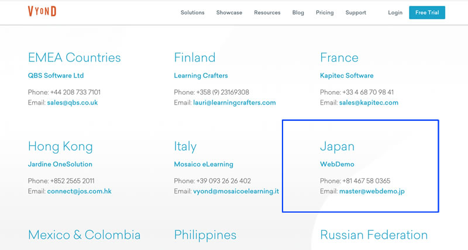
Task: Select phone number +44 208 733 7101
Action: tap(75, 92)
